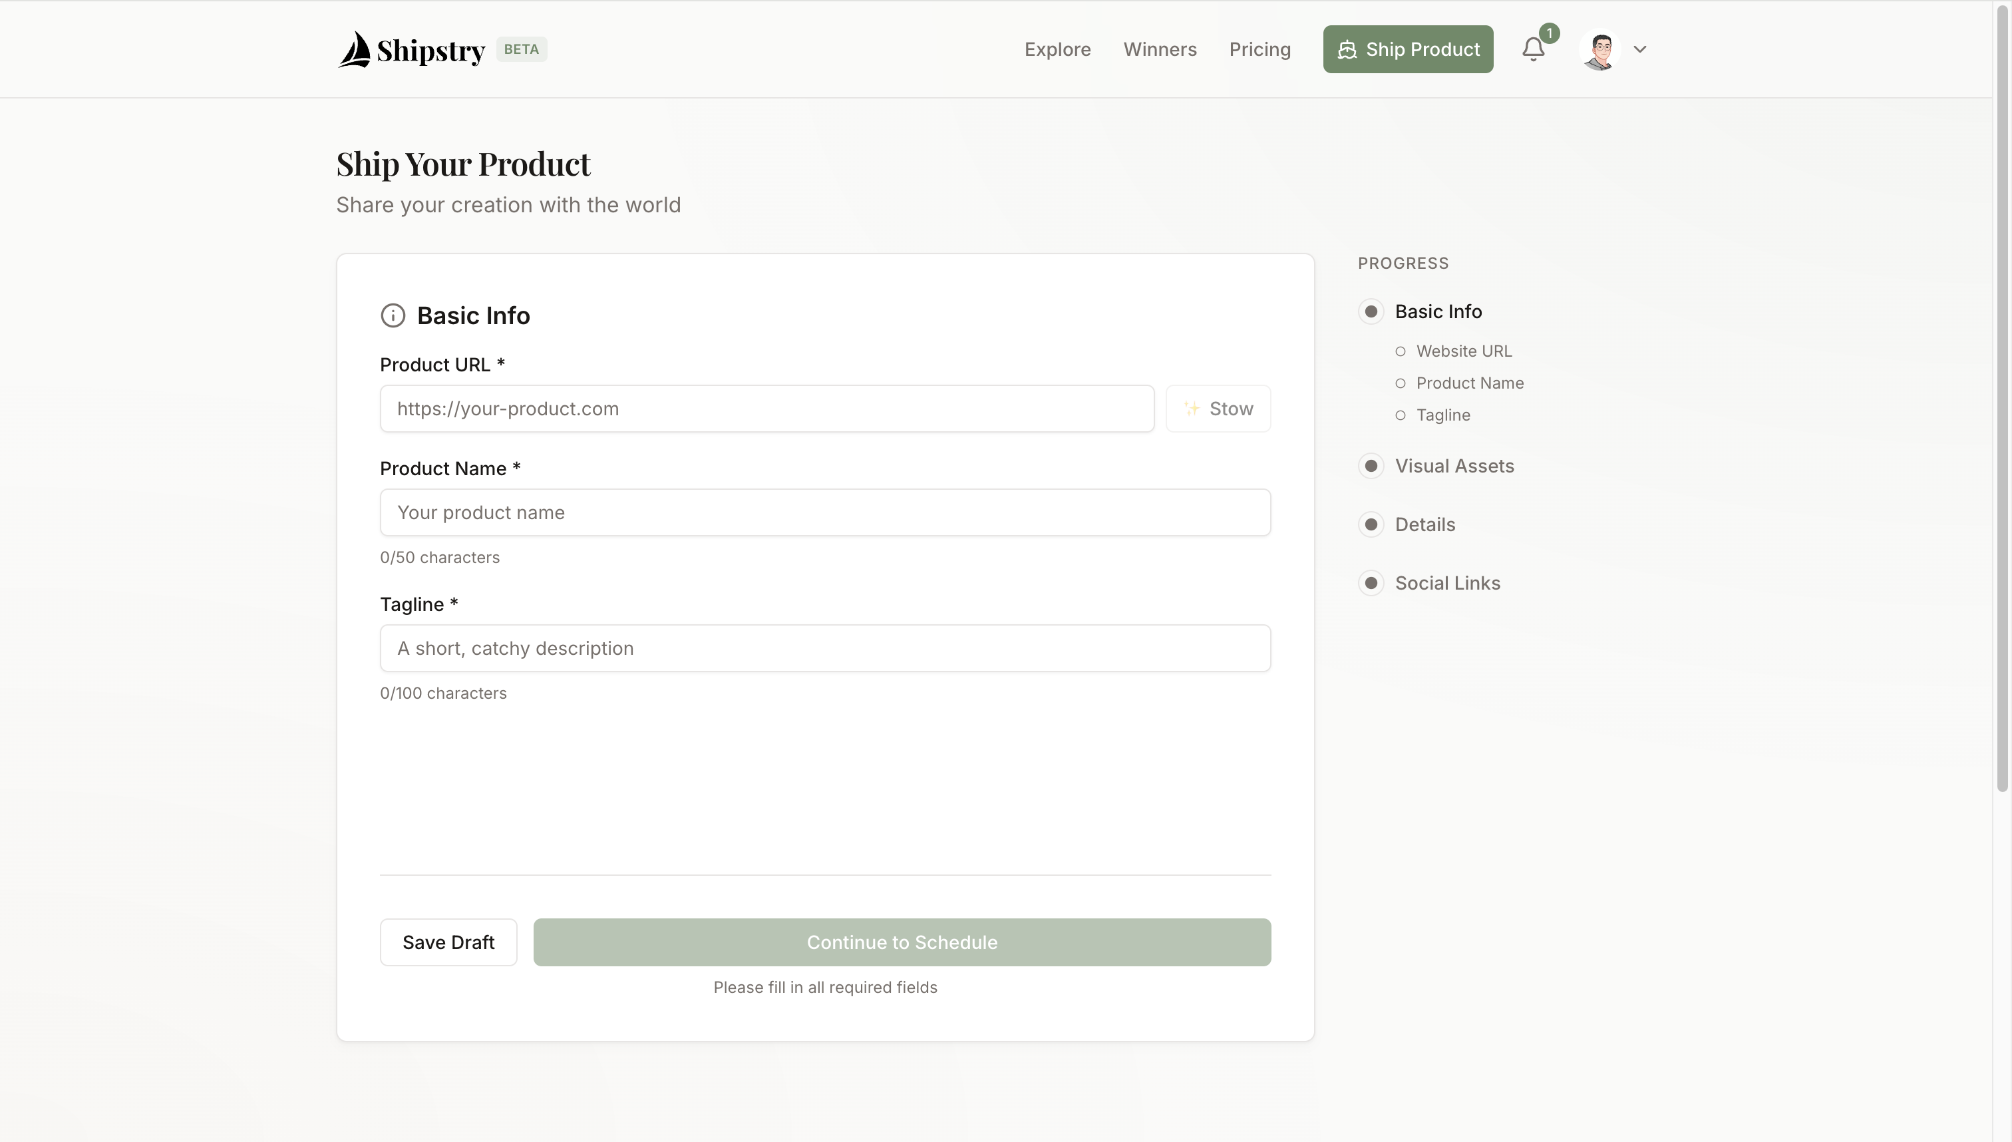Click the user avatar picture
Viewport: 2012px width, 1142px height.
(1600, 49)
